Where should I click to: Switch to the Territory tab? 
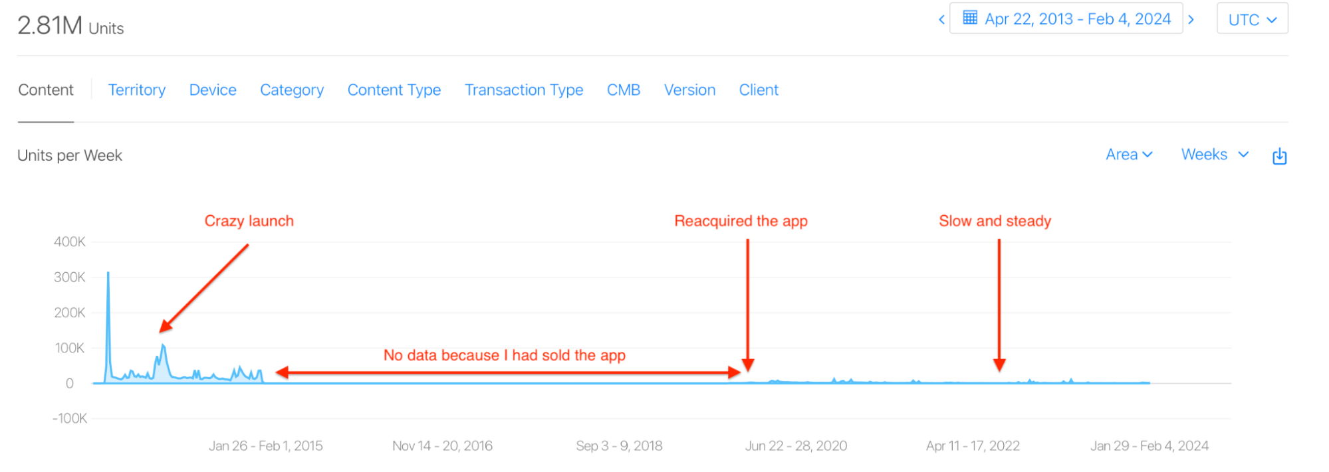point(137,90)
